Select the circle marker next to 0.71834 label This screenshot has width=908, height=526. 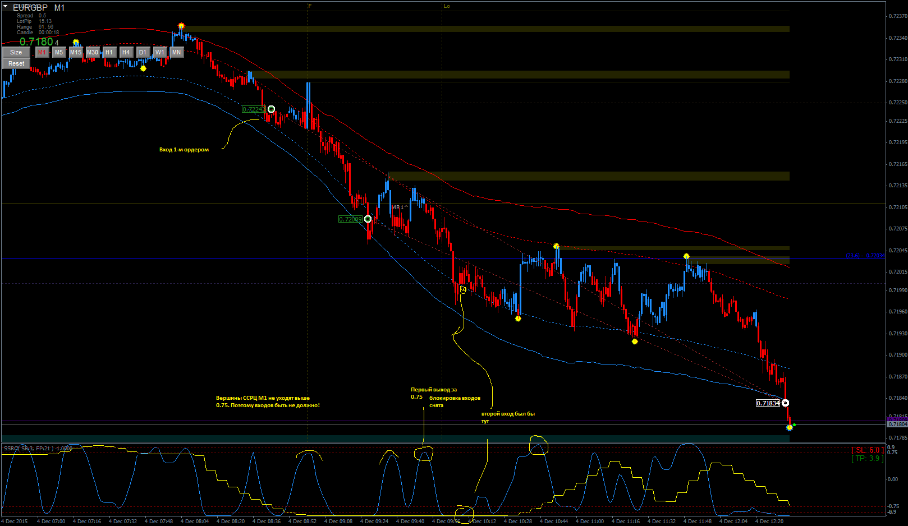(785, 403)
